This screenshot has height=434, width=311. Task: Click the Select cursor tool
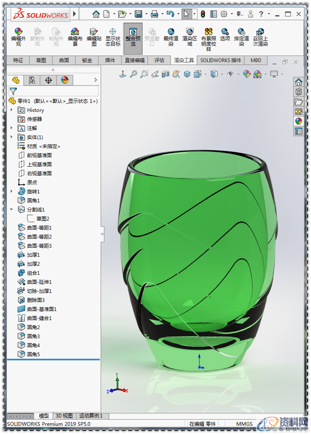pyautogui.click(x=187, y=14)
